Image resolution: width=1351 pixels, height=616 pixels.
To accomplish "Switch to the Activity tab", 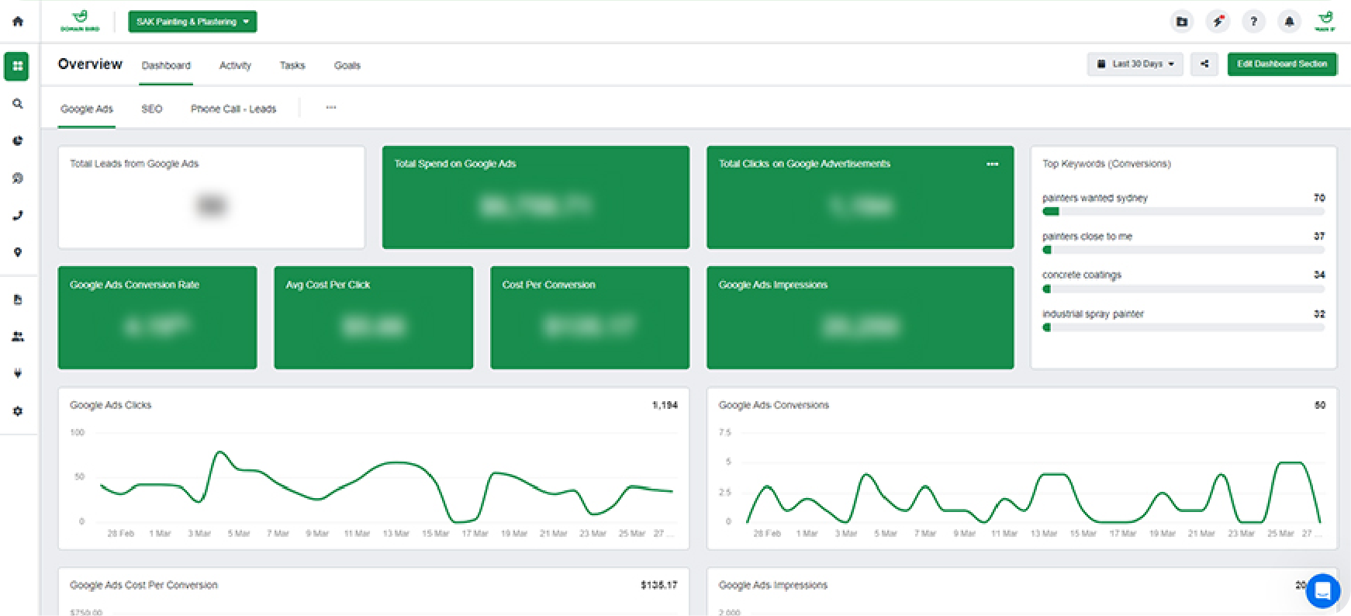I will coord(235,65).
